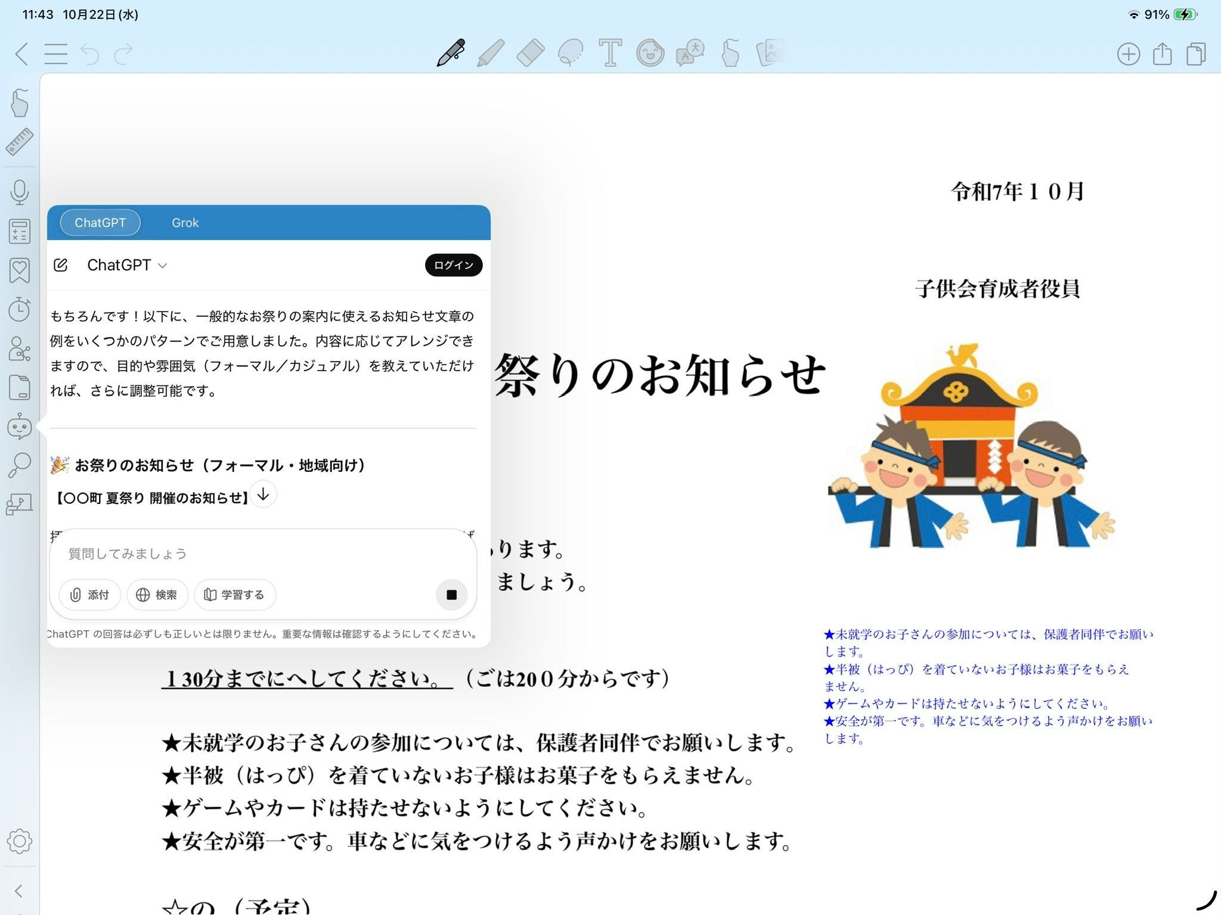Open the Sticker emoji tool
1221x915 pixels.
(650, 54)
